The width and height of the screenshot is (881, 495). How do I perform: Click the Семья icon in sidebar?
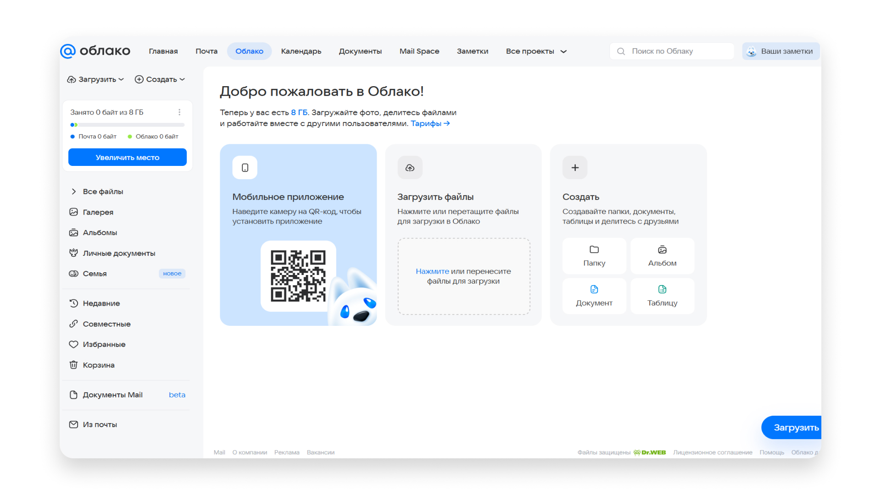[x=73, y=274]
